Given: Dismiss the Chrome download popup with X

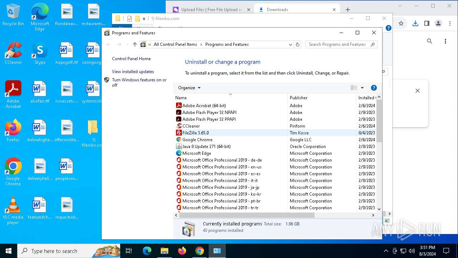Looking at the screenshot, I should click(x=417, y=91).
